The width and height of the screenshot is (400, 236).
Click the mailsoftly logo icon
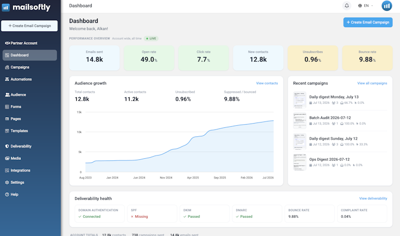[x=6, y=7]
